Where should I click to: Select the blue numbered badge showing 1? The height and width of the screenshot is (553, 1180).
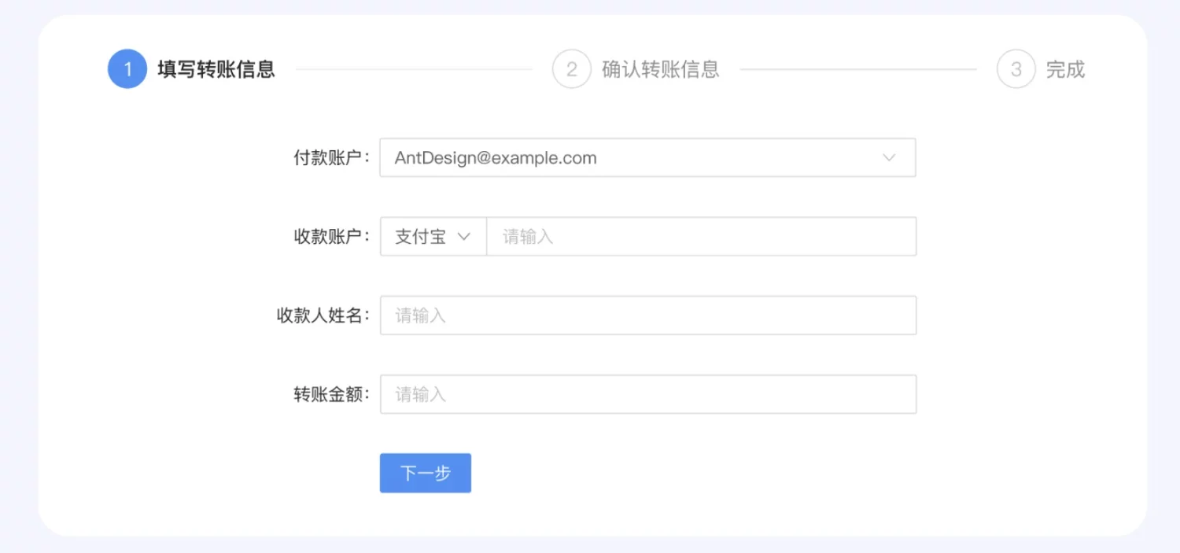coord(127,68)
